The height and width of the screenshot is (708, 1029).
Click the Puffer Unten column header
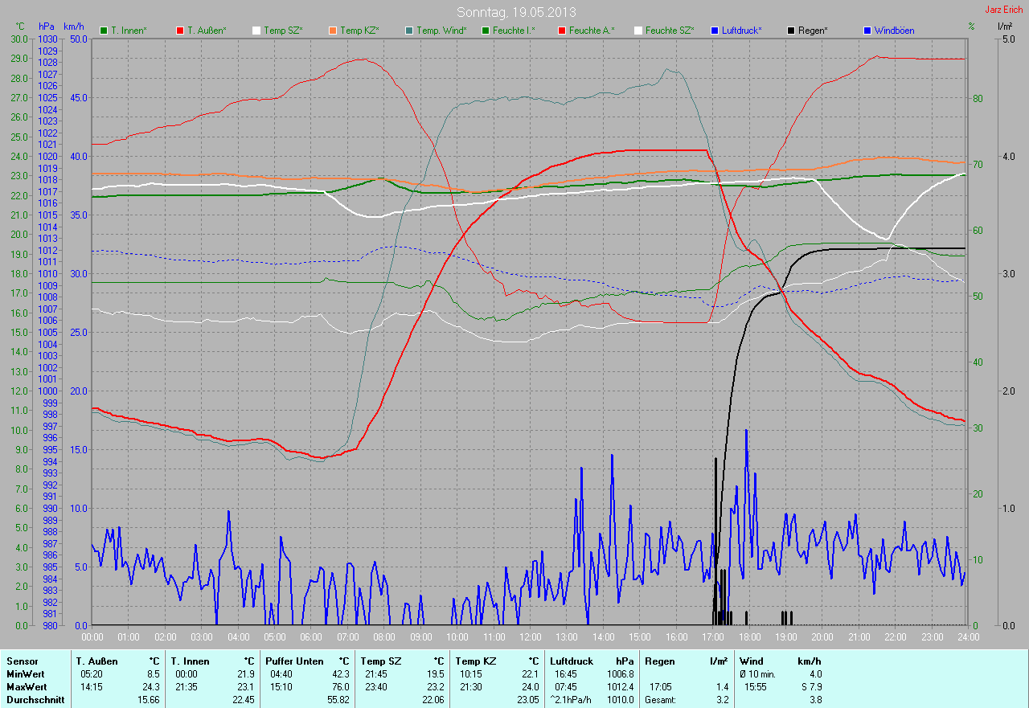point(294,661)
